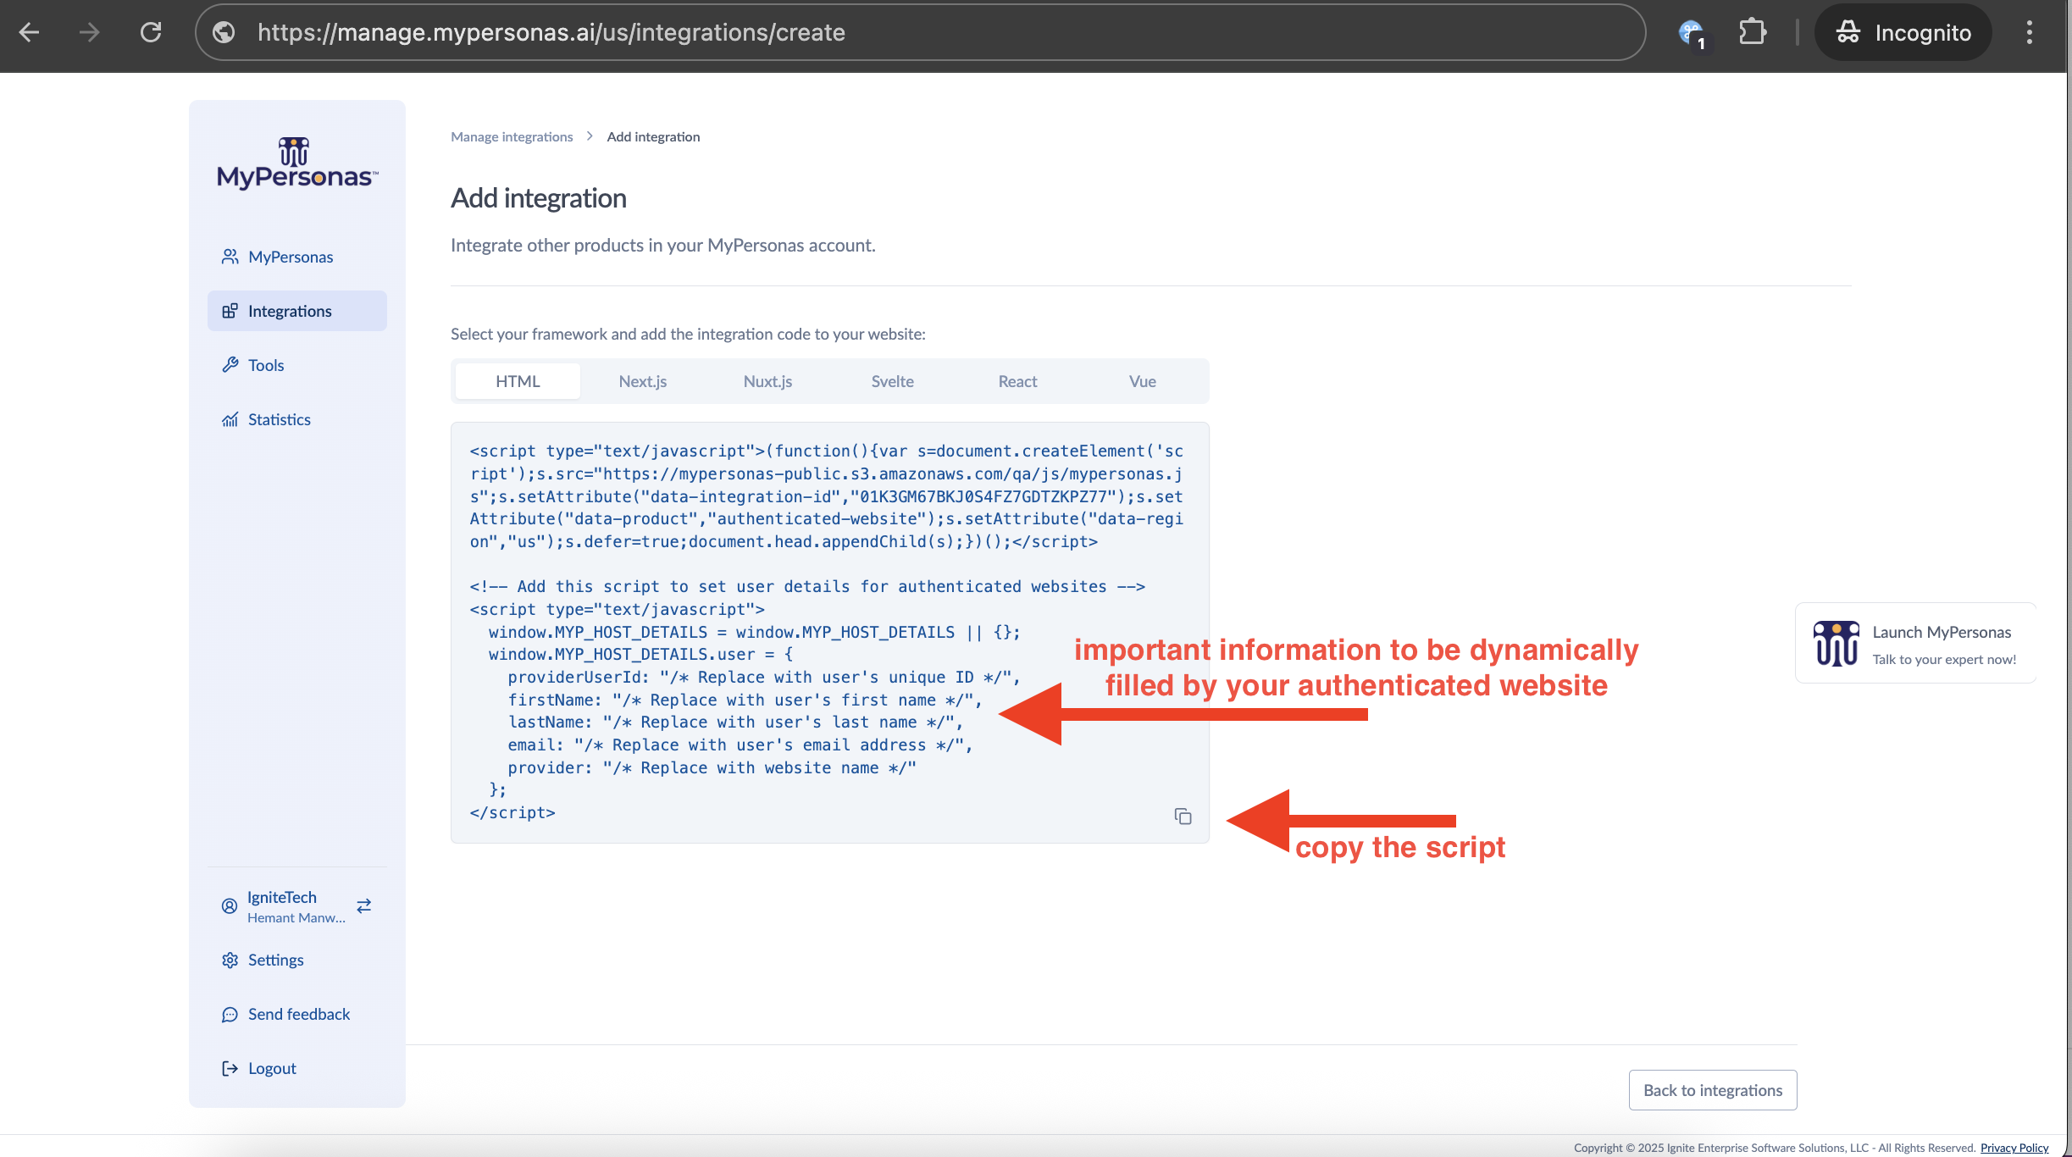Click the 'Add this script' HTML comment
The width and height of the screenshot is (2072, 1157).
click(x=807, y=586)
